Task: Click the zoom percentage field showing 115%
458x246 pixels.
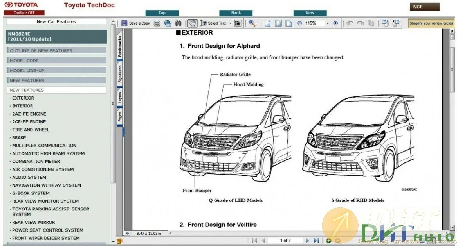Action: click(x=314, y=23)
